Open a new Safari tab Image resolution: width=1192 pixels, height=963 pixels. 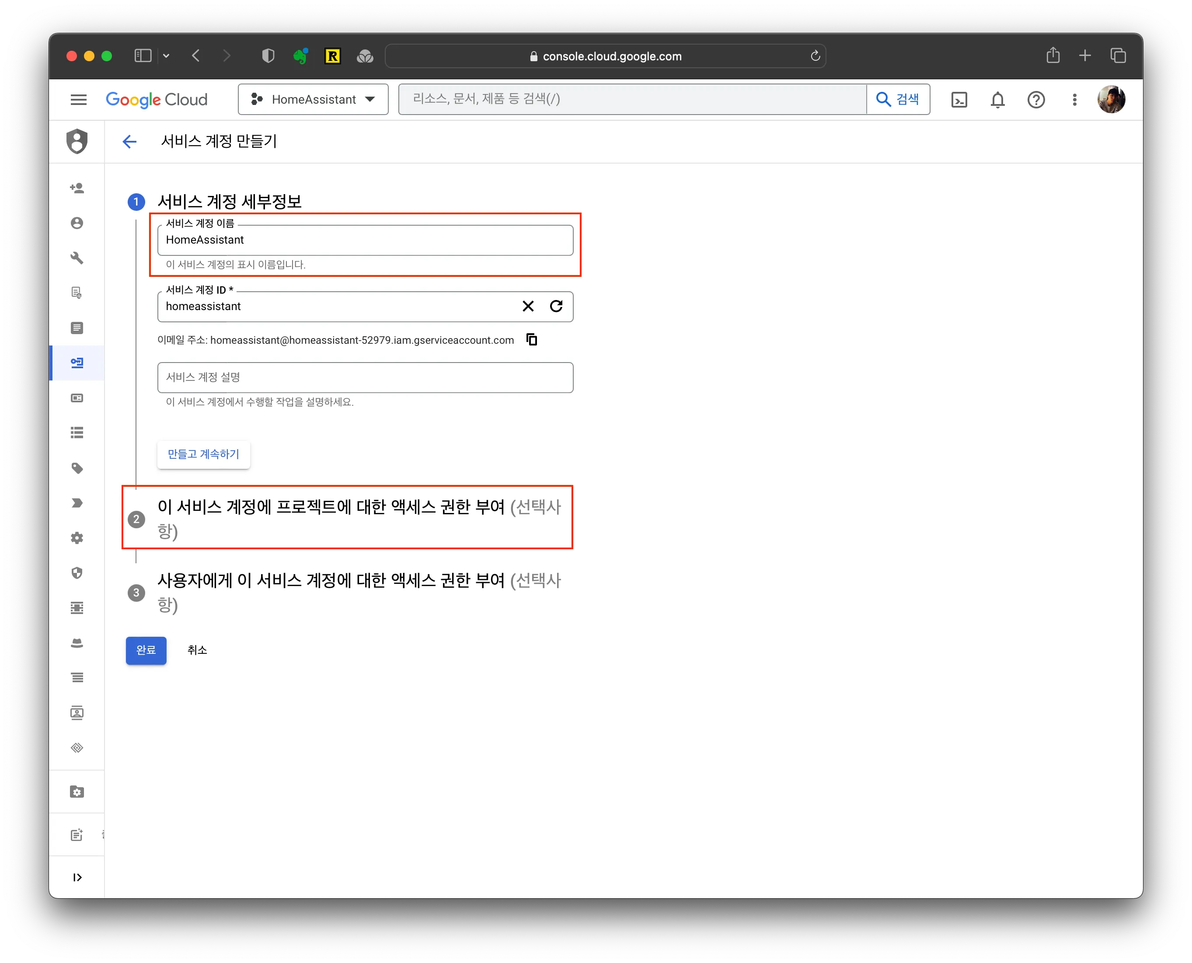1085,56
